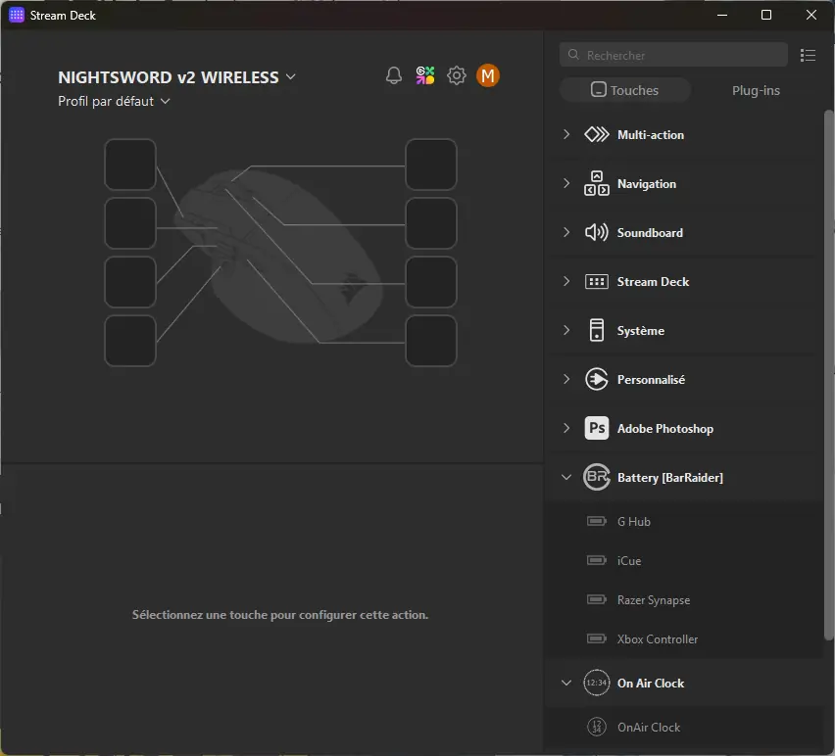Click the G Hub battery icon
This screenshot has height=756, width=835.
click(x=597, y=521)
